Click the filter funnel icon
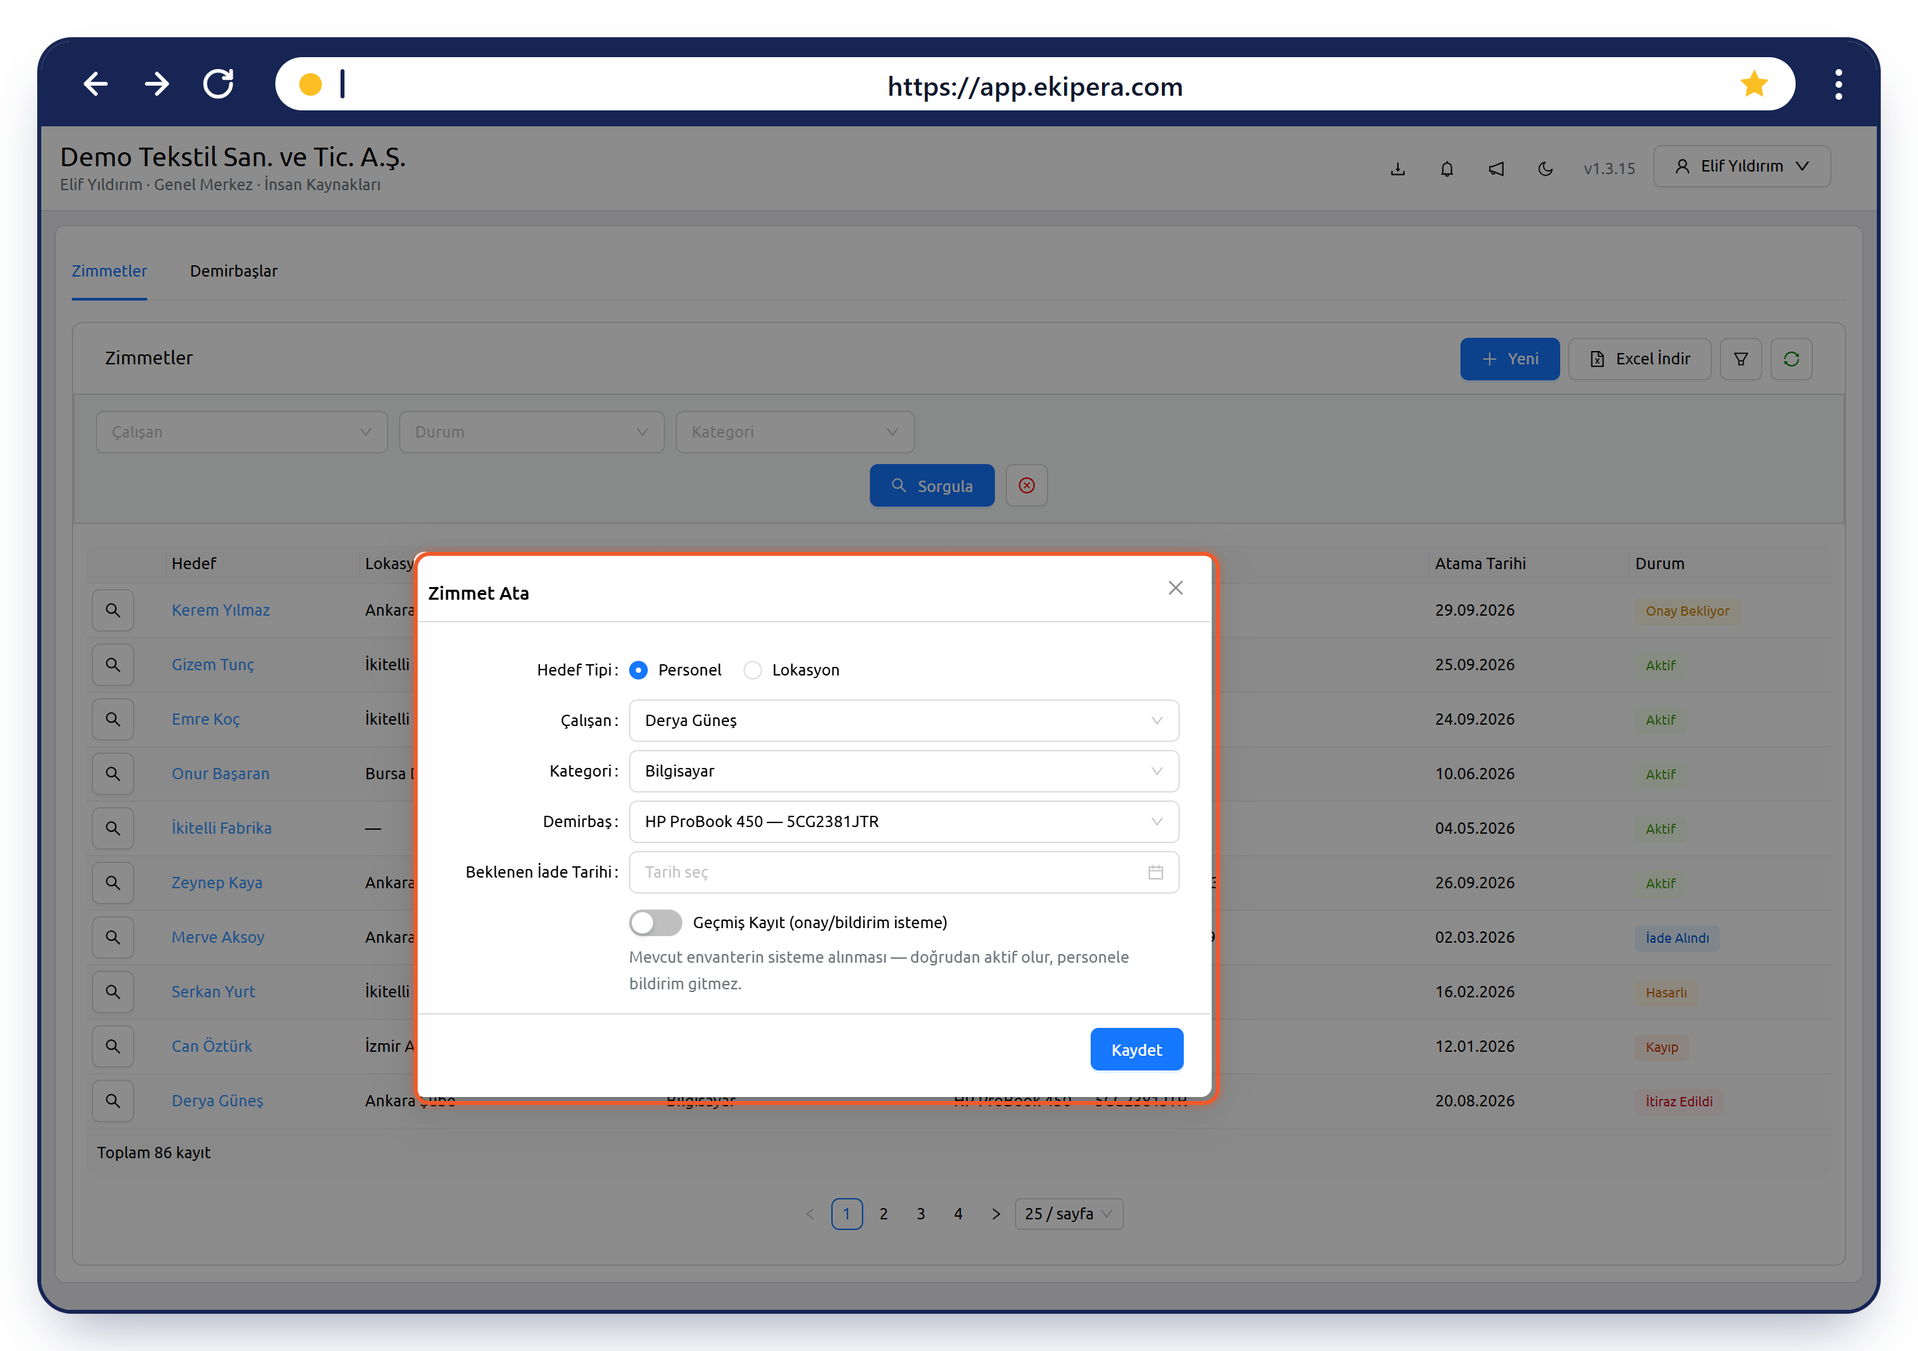Image resolution: width=1918 pixels, height=1351 pixels. [1741, 359]
